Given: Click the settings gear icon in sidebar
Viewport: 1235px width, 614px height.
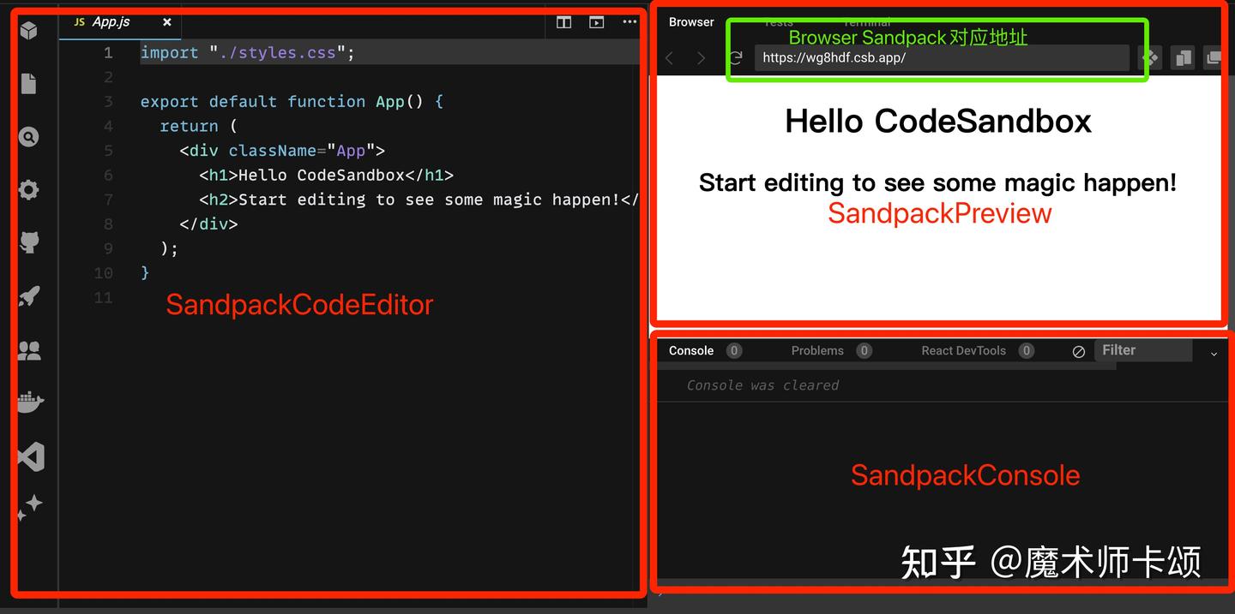Looking at the screenshot, I should point(29,189).
